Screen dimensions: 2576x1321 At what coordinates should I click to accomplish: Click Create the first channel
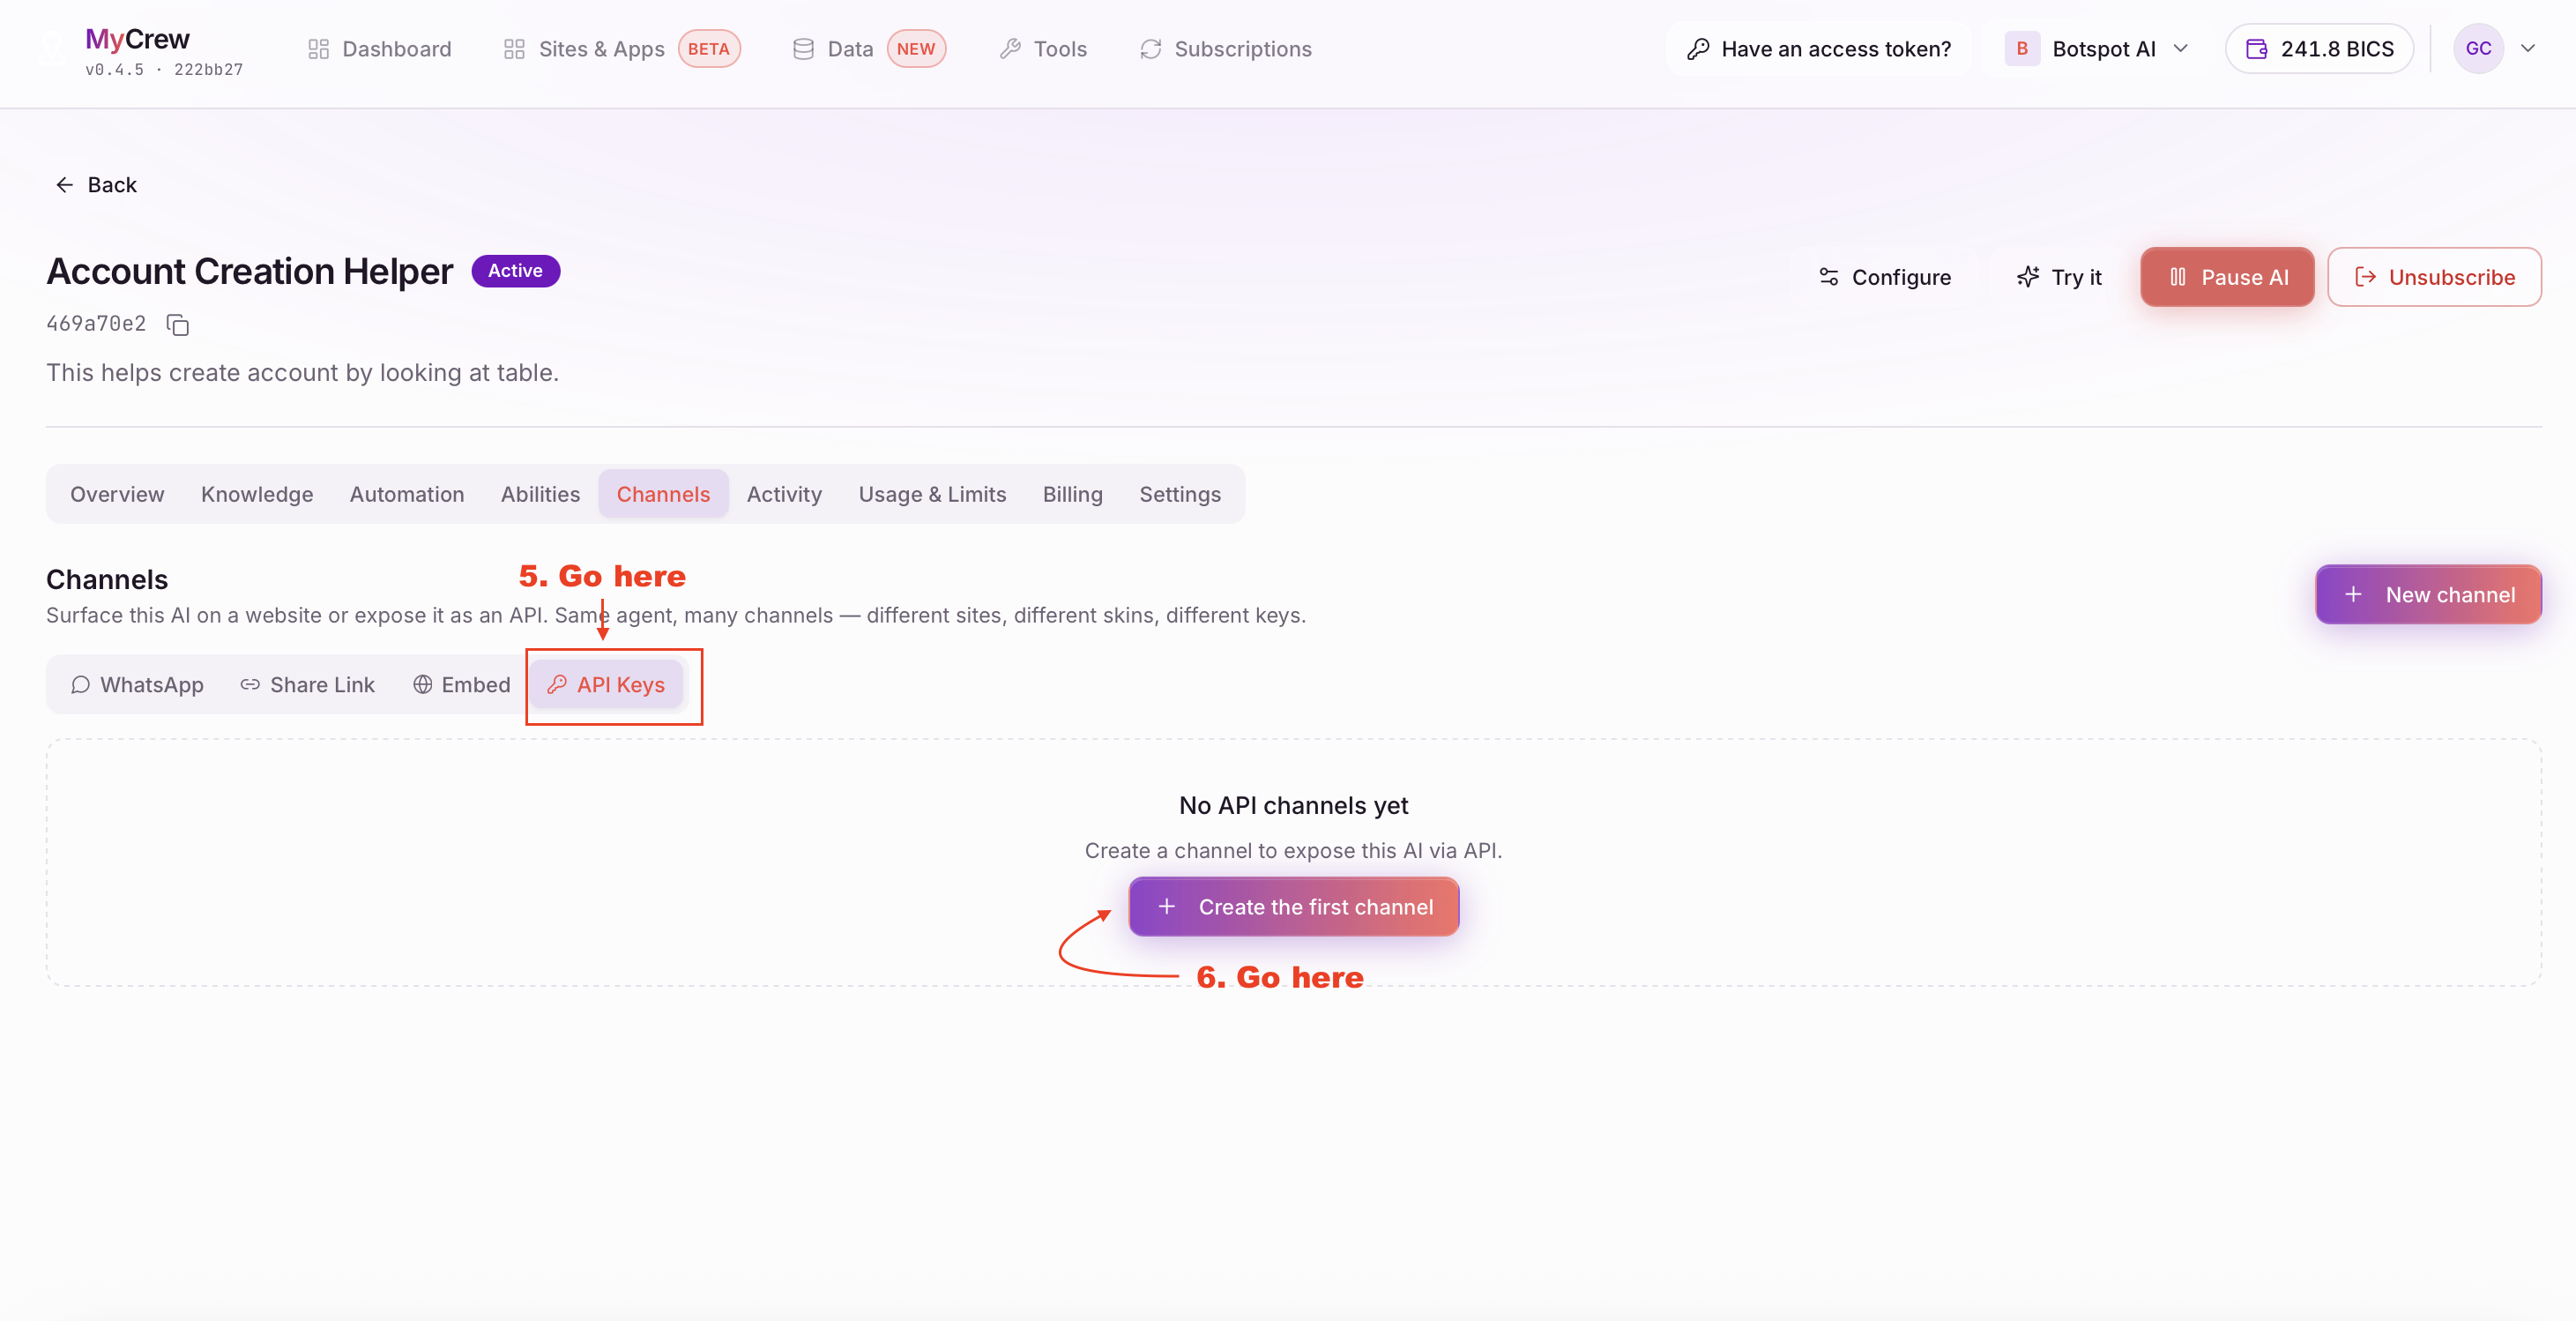1294,907
